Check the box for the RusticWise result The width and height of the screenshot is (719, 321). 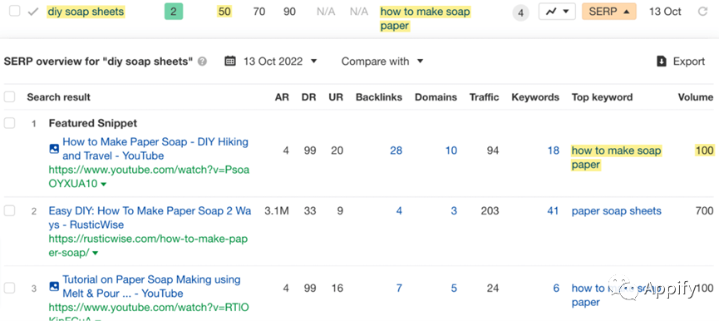point(9,210)
